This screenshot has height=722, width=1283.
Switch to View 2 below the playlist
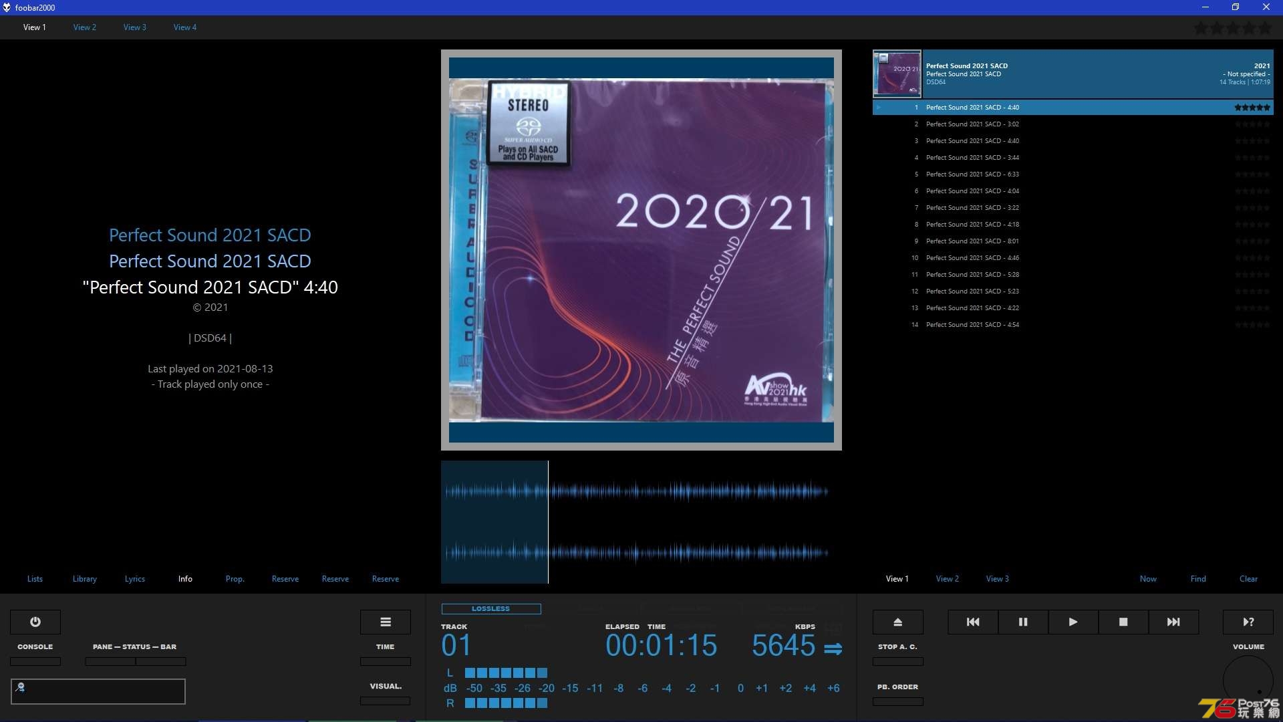click(x=948, y=579)
